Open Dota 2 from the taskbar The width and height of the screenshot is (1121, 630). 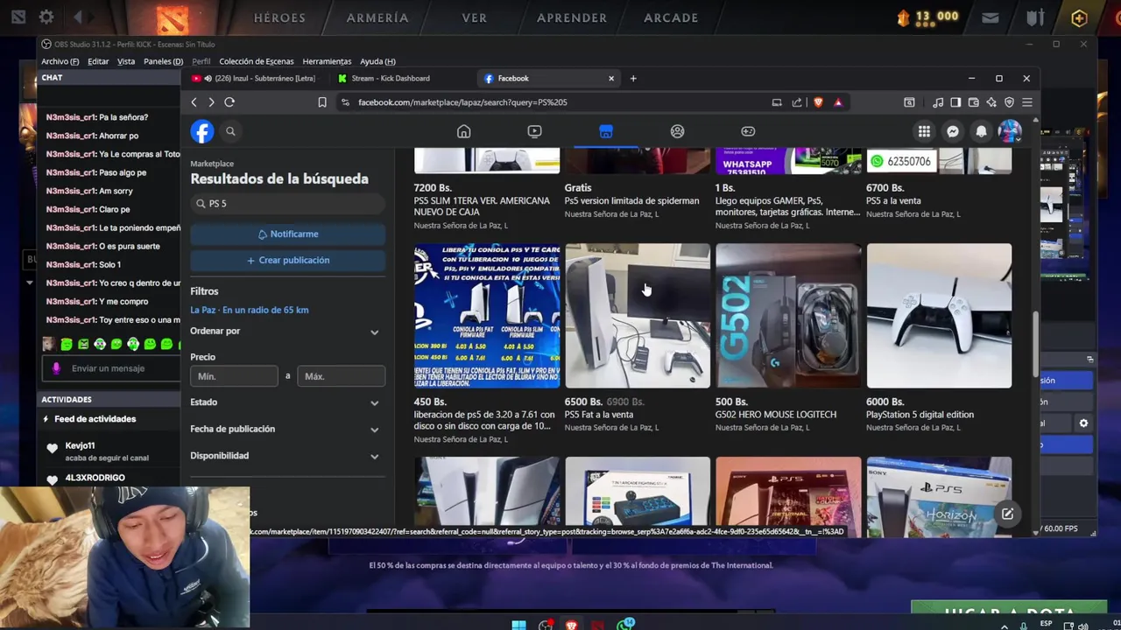597,625
